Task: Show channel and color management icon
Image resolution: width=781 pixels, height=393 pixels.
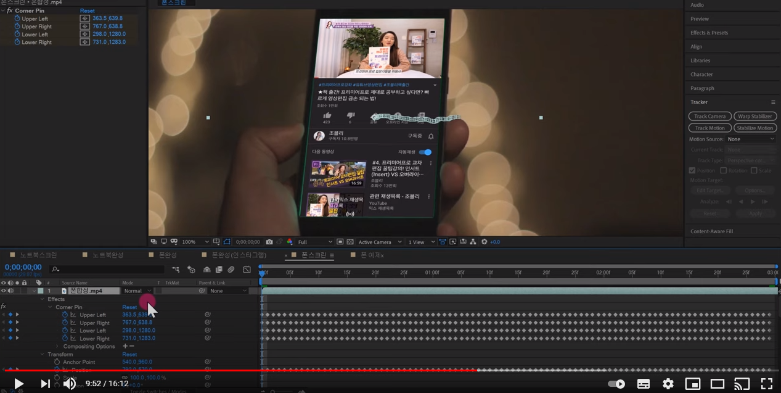Action: coord(290,242)
